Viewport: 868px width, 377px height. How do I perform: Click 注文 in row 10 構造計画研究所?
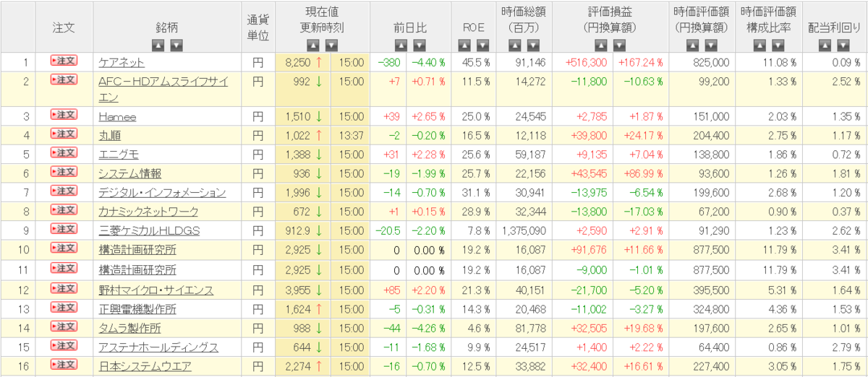(x=64, y=249)
